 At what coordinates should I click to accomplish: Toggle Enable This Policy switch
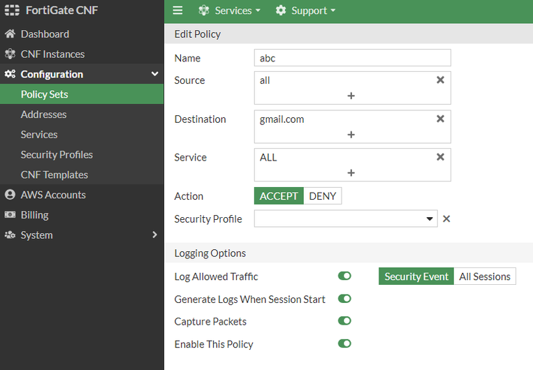(x=344, y=343)
